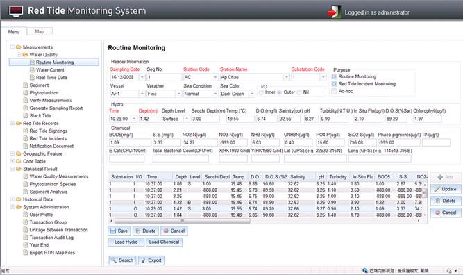Viewport: 463px width, 275px height.
Task: Click the BOD5 input field
Action: tap(130, 142)
